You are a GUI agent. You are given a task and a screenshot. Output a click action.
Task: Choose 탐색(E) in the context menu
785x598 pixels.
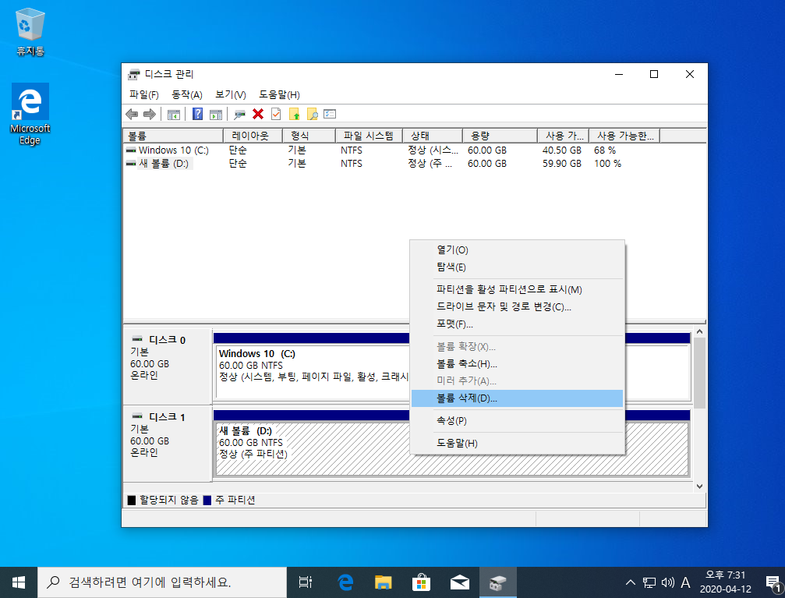point(517,267)
